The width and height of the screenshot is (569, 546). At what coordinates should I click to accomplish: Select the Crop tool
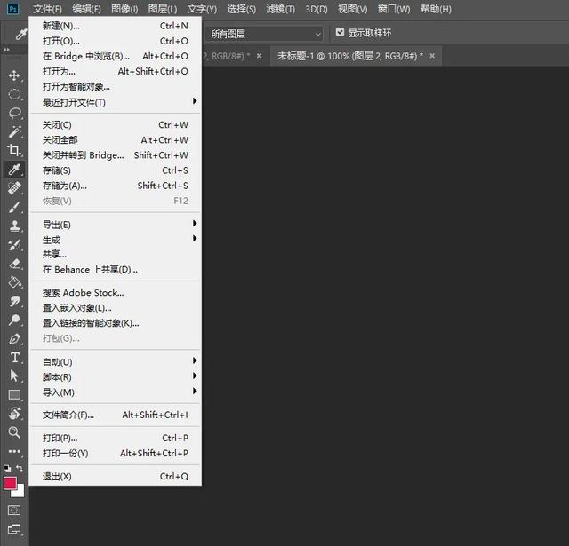(14, 150)
